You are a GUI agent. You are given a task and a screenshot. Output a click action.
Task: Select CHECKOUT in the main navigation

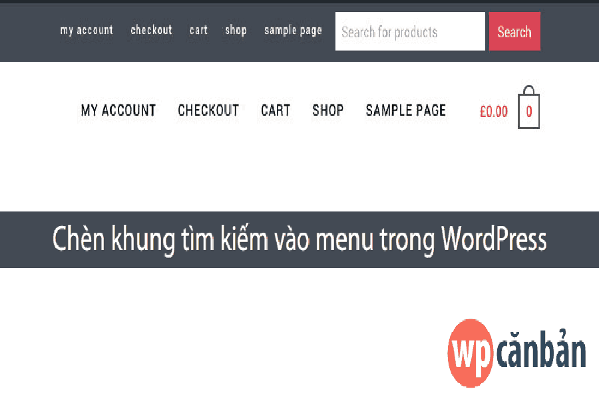tap(208, 110)
